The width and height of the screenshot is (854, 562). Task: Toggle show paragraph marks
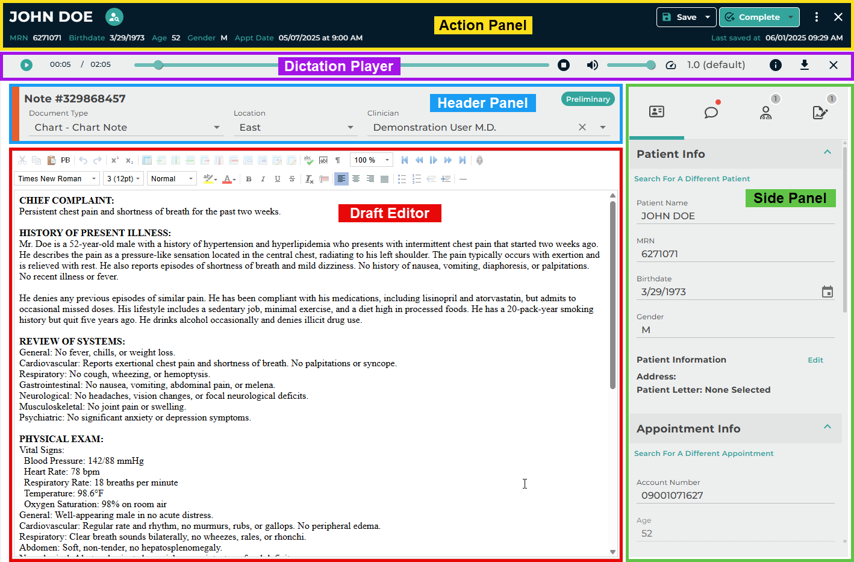(x=338, y=160)
